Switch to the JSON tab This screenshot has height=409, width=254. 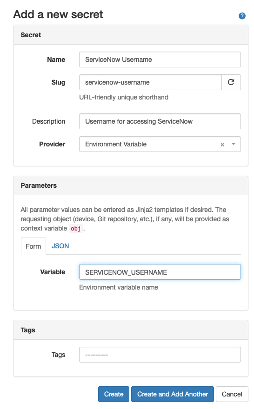[60, 246]
